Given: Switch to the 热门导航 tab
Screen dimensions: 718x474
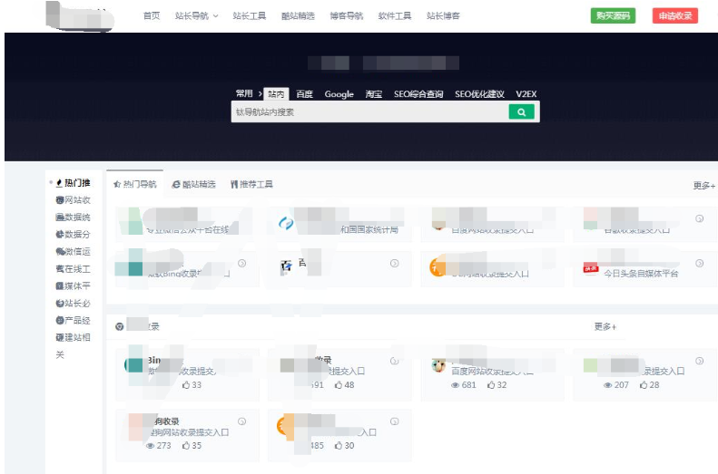Looking at the screenshot, I should [x=135, y=184].
